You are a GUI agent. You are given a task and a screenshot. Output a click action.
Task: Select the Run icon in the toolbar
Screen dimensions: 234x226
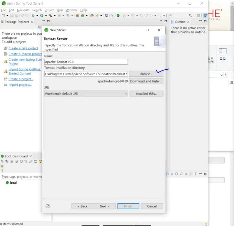[x=41, y=15]
